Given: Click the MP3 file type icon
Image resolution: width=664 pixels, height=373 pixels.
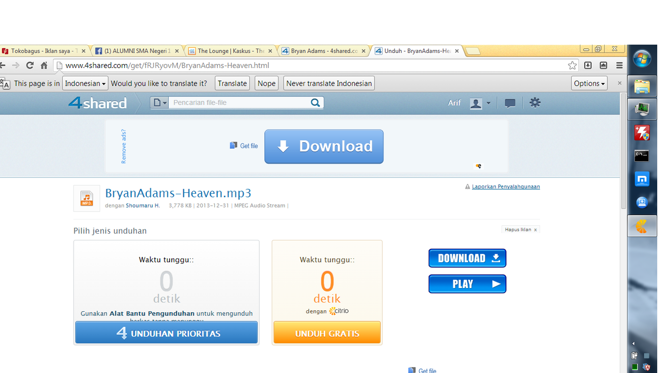Looking at the screenshot, I should click(x=87, y=198).
